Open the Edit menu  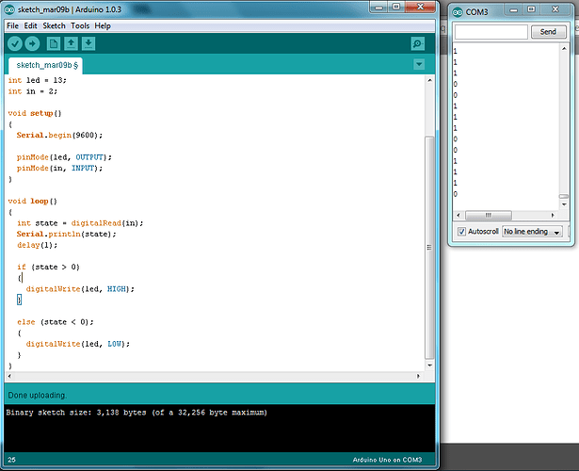(31, 25)
